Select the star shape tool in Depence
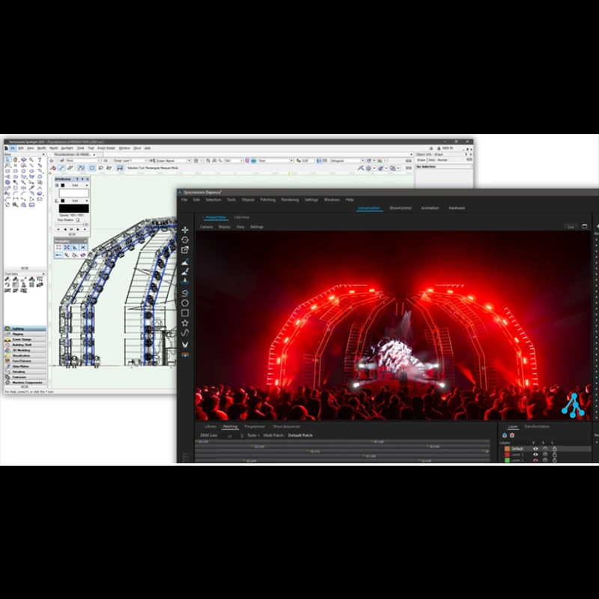The height and width of the screenshot is (599, 599). (x=185, y=323)
